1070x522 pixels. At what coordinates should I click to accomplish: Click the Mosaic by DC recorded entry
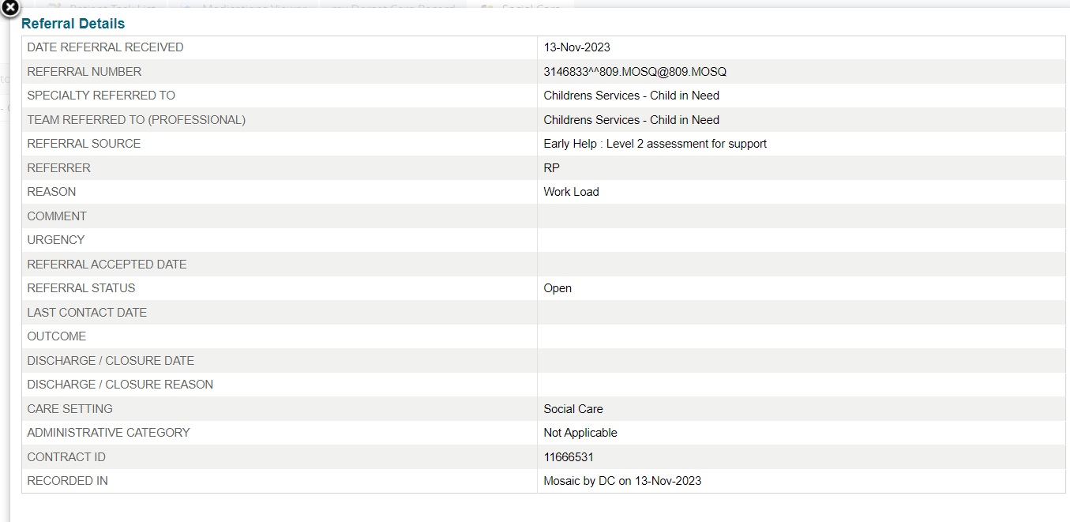[621, 481]
